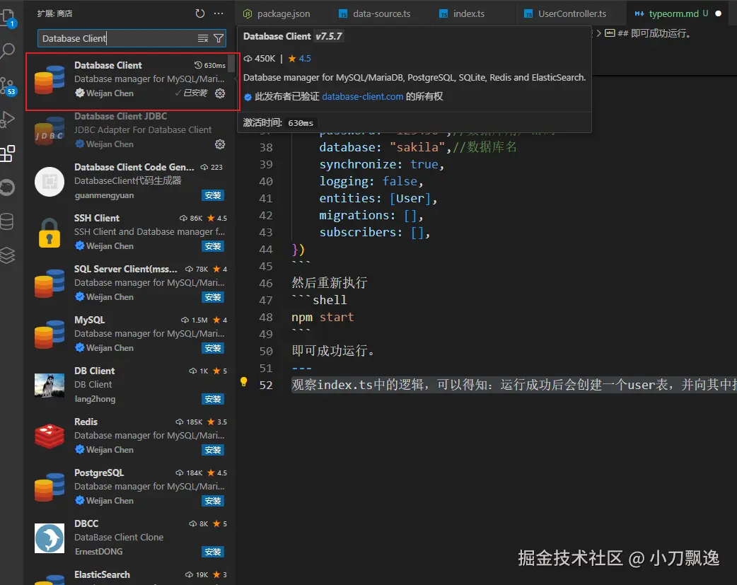Switch to the typeorm.md tab
Screen dimensions: 737x585
(x=673, y=13)
